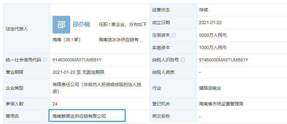This screenshot has height=124, width=287.
Task: Click the 道路运输业 industry value
Action: (210, 88)
